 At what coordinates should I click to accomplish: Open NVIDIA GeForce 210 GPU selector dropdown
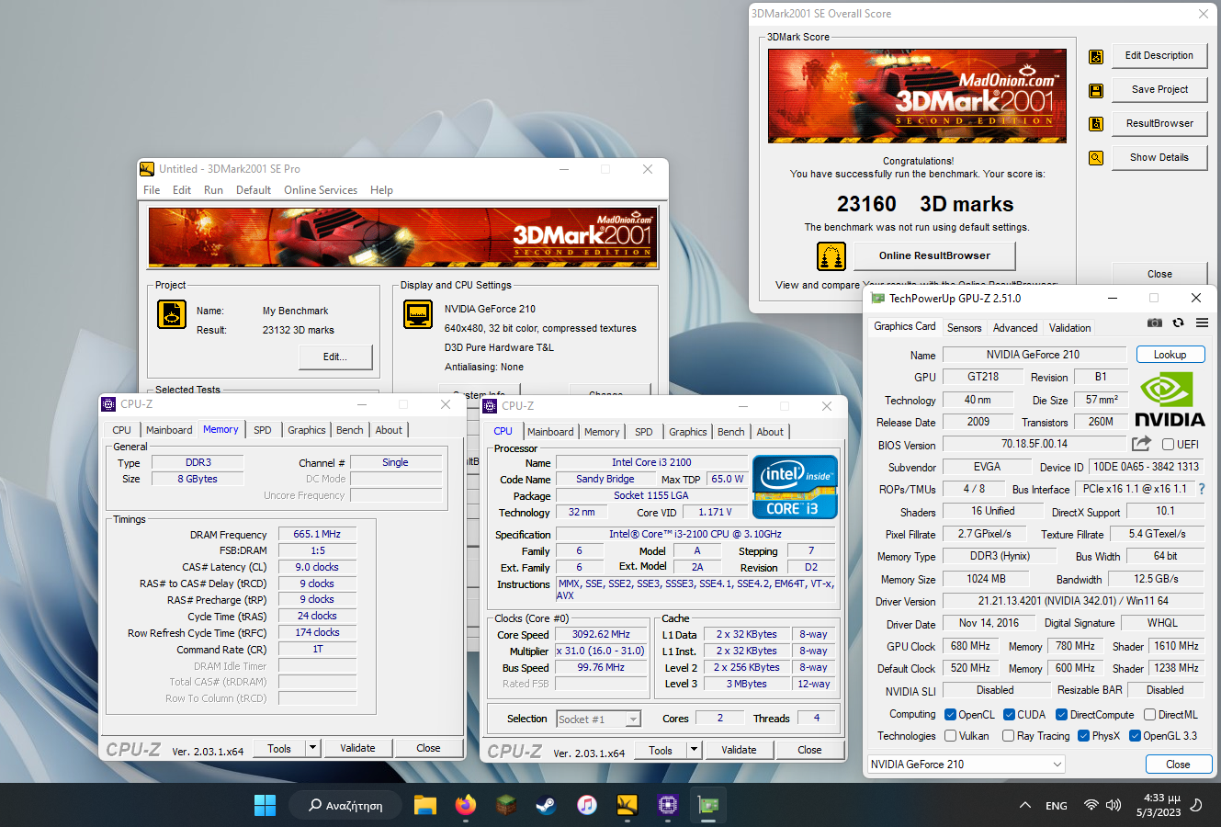966,764
